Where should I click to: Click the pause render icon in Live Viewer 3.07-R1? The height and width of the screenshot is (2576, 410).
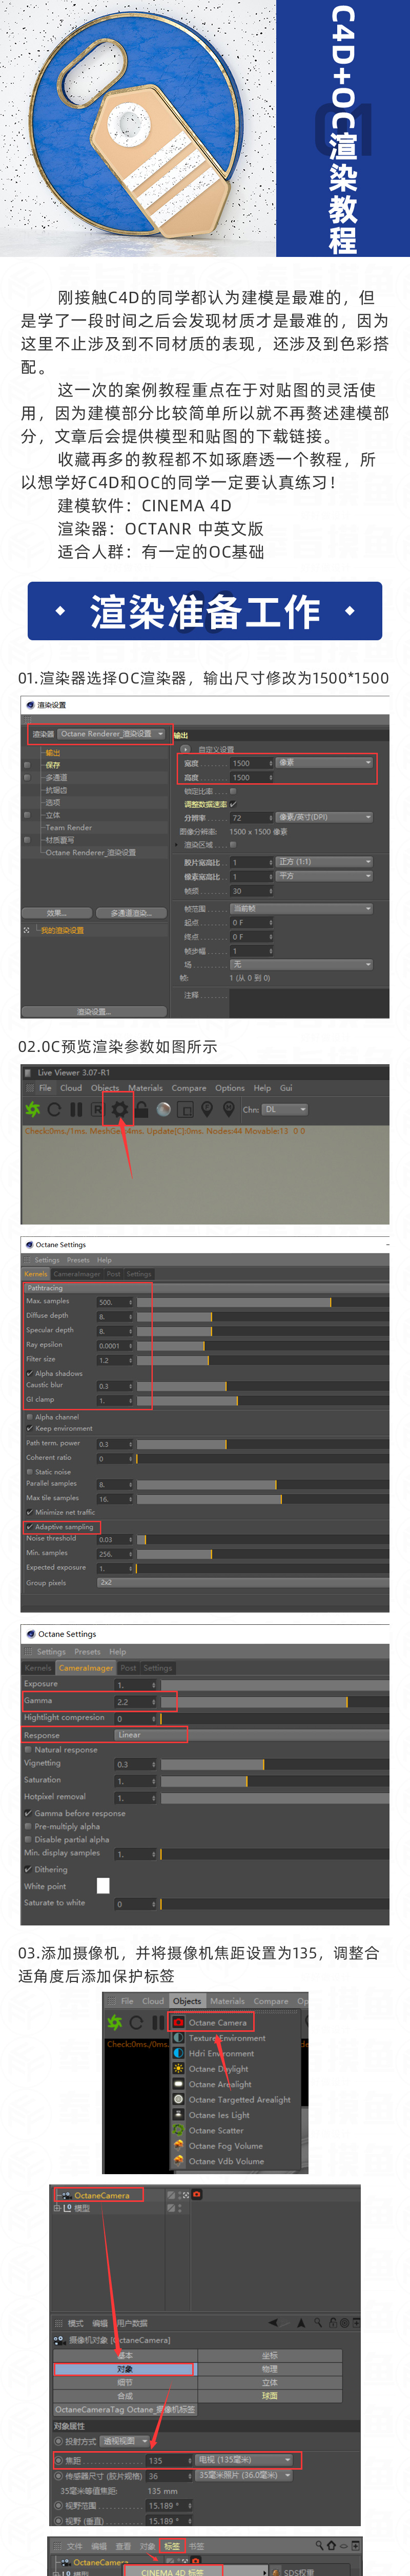pos(76,1109)
